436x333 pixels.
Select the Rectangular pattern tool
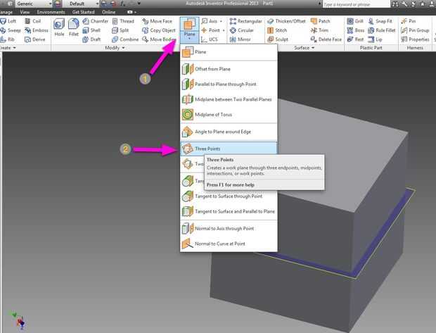[246, 21]
